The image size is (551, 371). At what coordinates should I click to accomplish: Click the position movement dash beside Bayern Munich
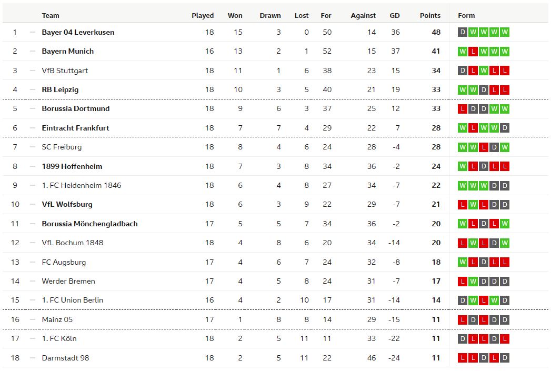[x=33, y=51]
